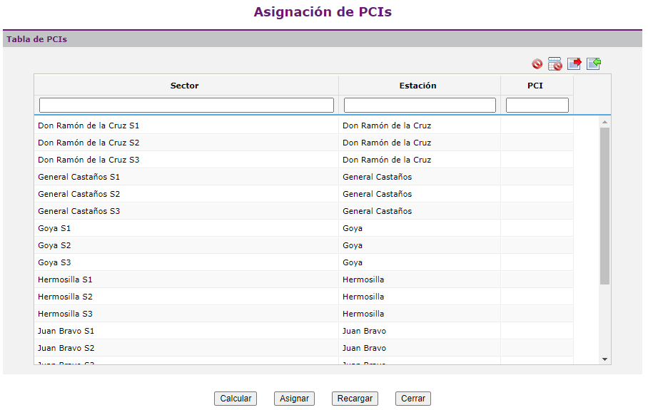Select row 'General Castaños S3'

[x=304, y=211]
